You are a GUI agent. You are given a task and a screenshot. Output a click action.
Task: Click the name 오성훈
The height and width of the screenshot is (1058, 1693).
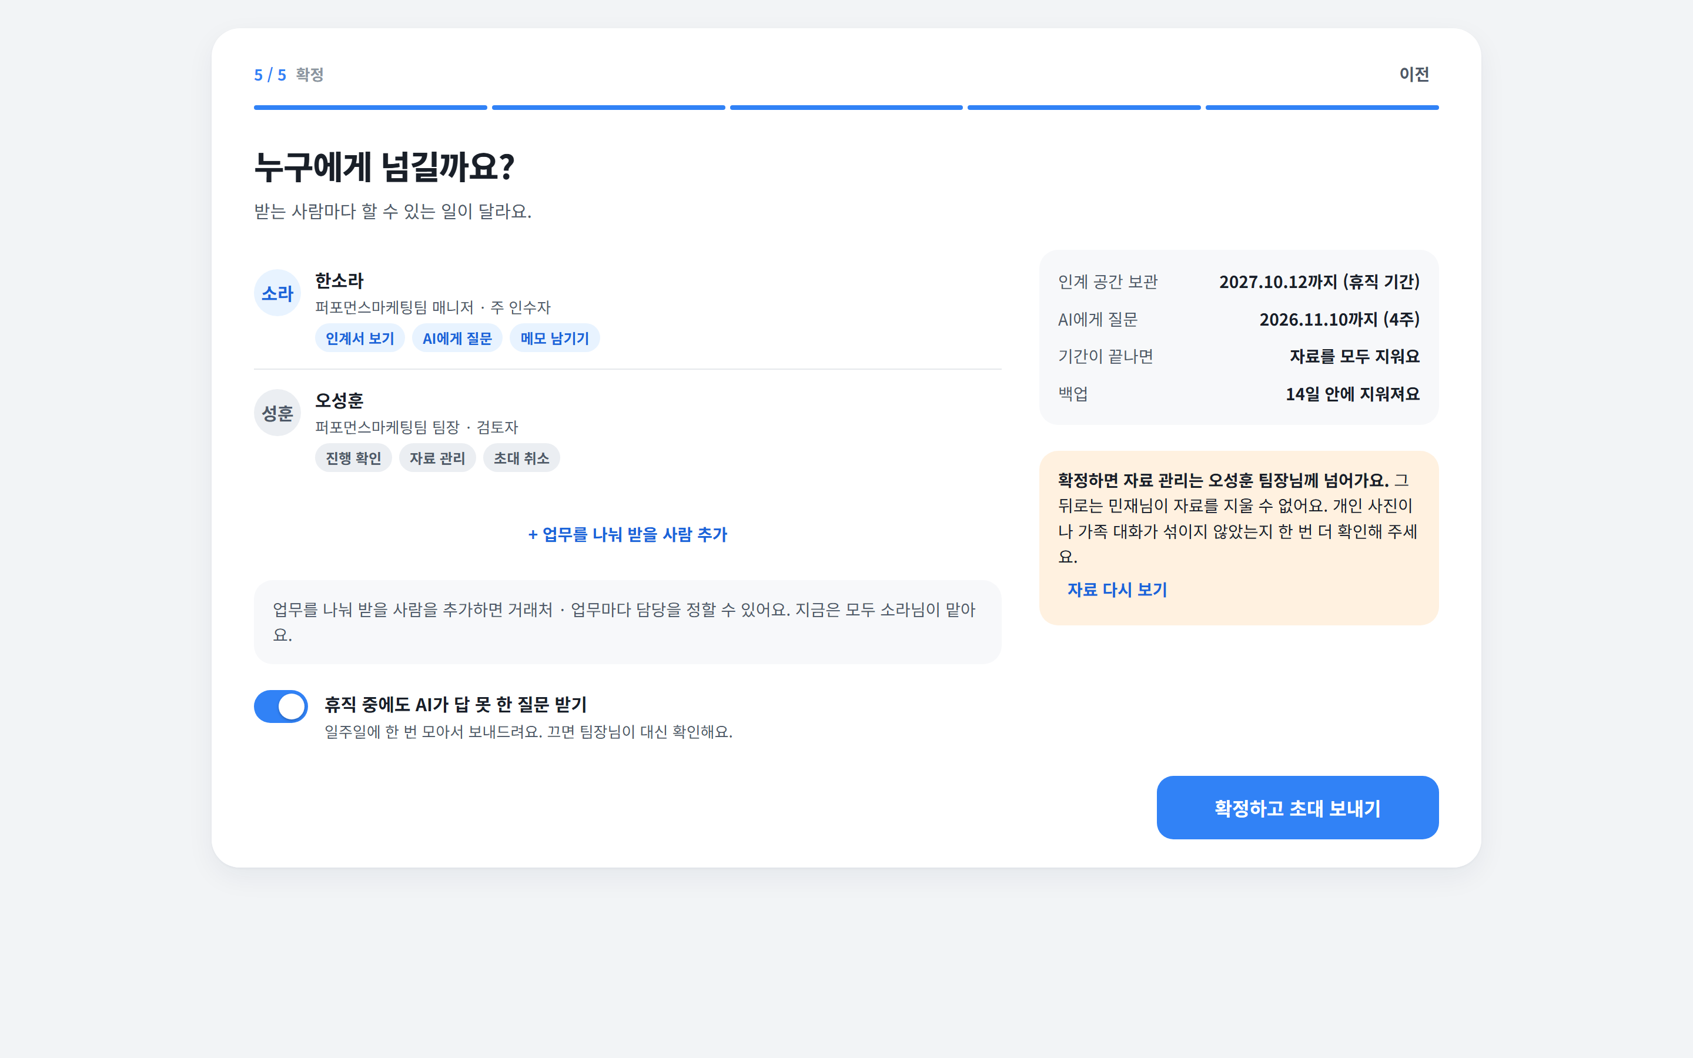pos(339,401)
